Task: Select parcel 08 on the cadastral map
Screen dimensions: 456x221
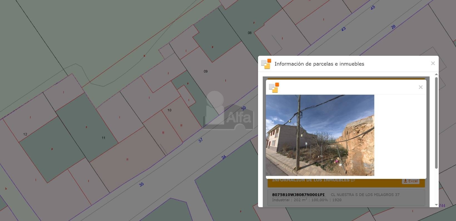Action: (x=250, y=33)
